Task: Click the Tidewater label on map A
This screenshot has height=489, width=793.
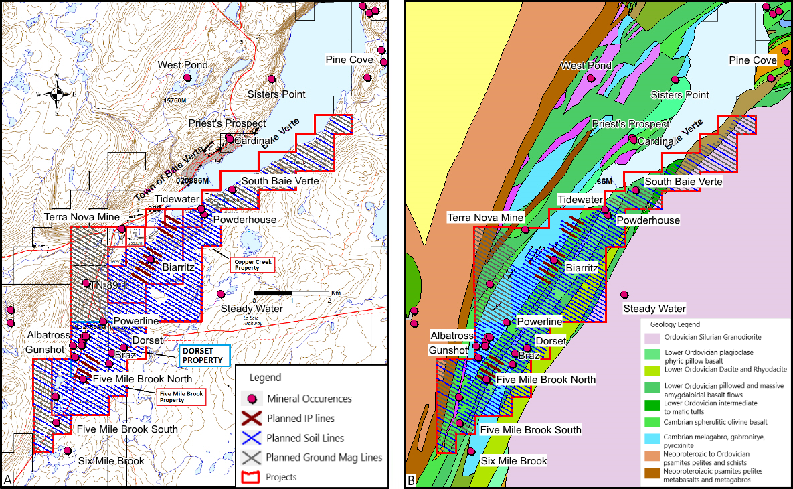Action: [x=177, y=199]
